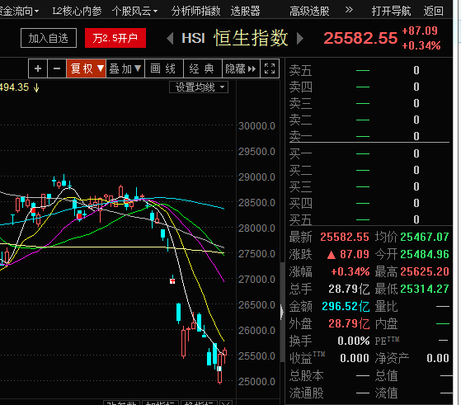Screen dimensions: 461x405
Task: Open 个股风云 menu
Action: point(134,12)
